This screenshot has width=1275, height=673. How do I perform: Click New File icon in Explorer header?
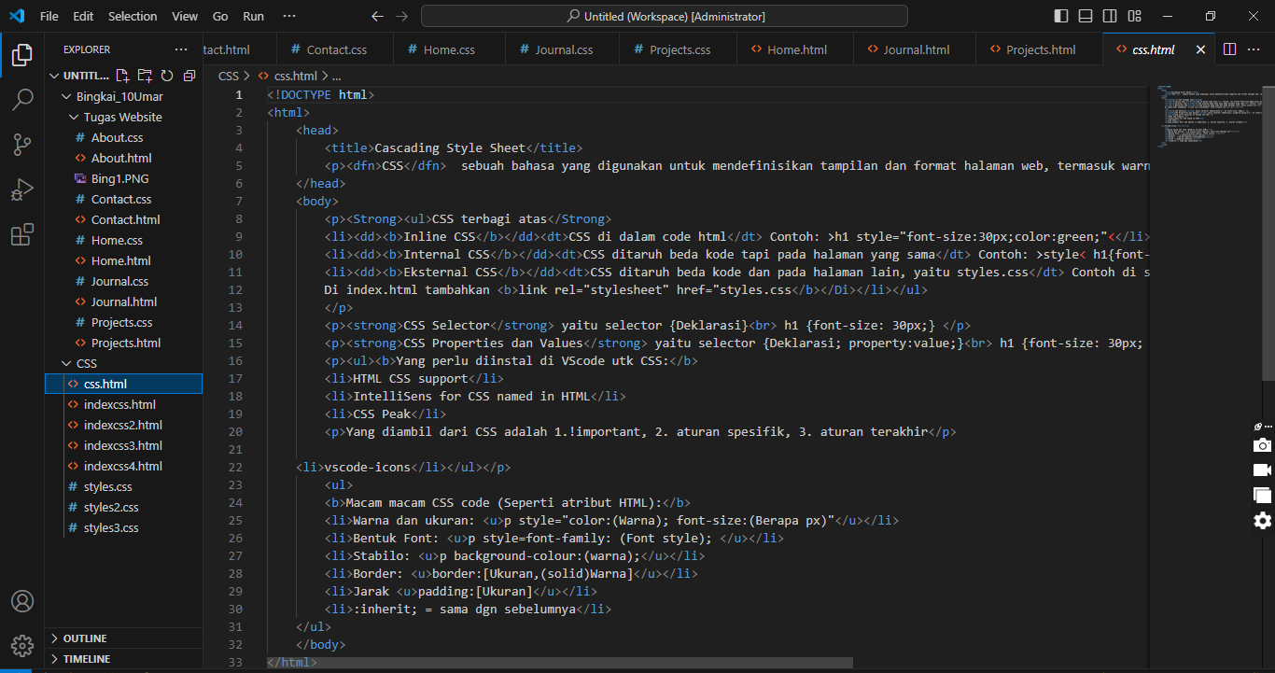click(x=122, y=76)
